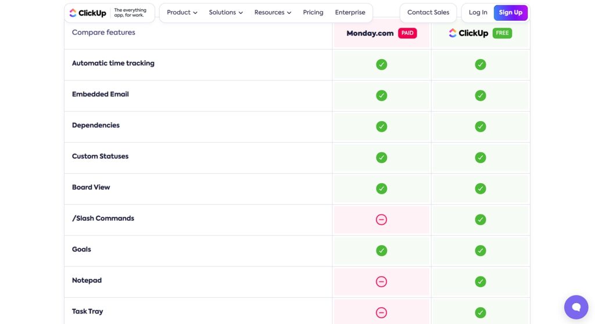Click the red PAID badge beside Monday.com
595x324 pixels.
407,33
